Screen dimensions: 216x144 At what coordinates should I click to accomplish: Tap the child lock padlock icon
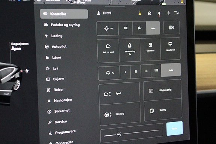coord(130,45)
